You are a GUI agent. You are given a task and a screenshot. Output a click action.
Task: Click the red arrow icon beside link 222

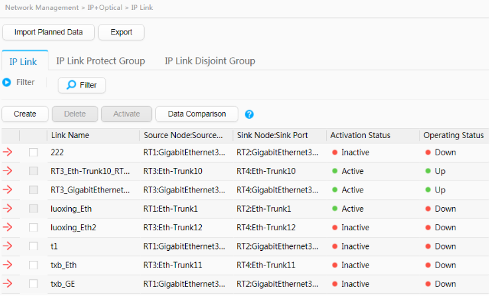point(8,153)
